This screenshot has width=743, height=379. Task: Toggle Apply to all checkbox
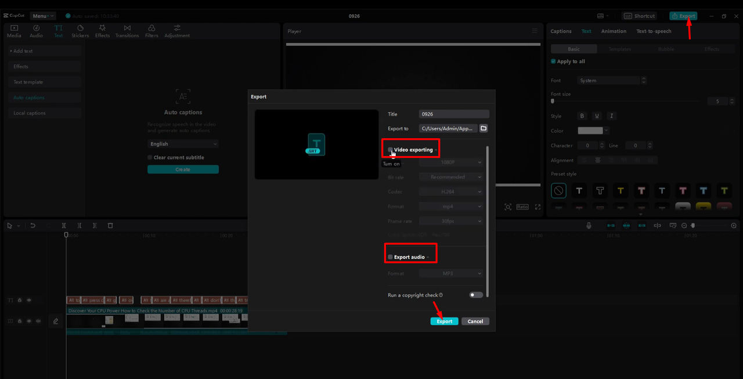(553, 62)
